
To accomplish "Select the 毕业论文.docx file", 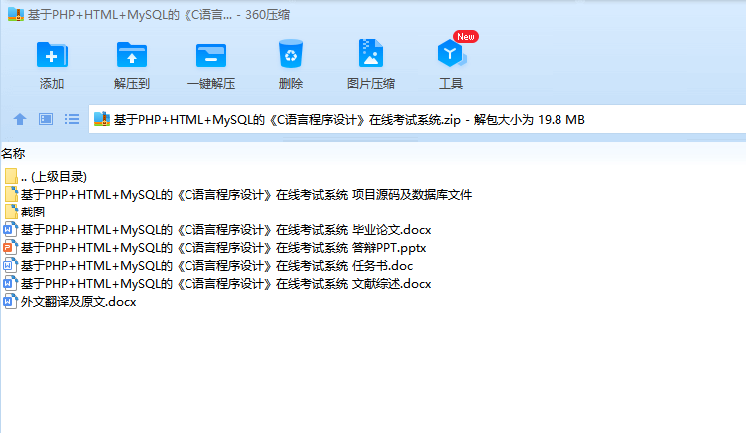I will pyautogui.click(x=217, y=230).
